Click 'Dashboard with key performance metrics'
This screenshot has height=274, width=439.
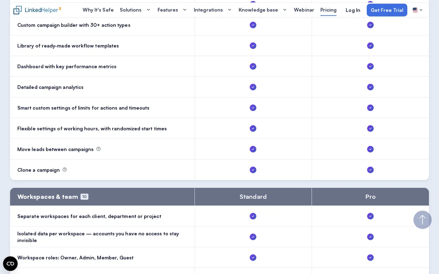tap(67, 66)
